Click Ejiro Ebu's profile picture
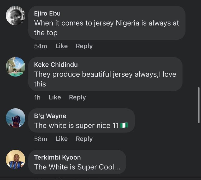 coord(15,15)
